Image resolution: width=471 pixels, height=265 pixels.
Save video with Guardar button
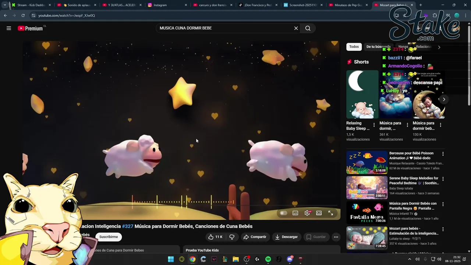(x=316, y=237)
